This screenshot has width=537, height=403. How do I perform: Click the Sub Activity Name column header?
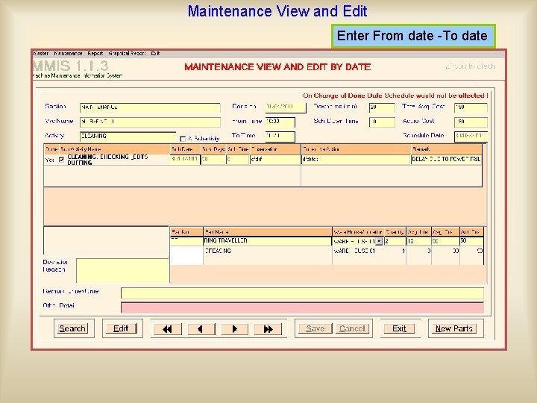point(114,149)
